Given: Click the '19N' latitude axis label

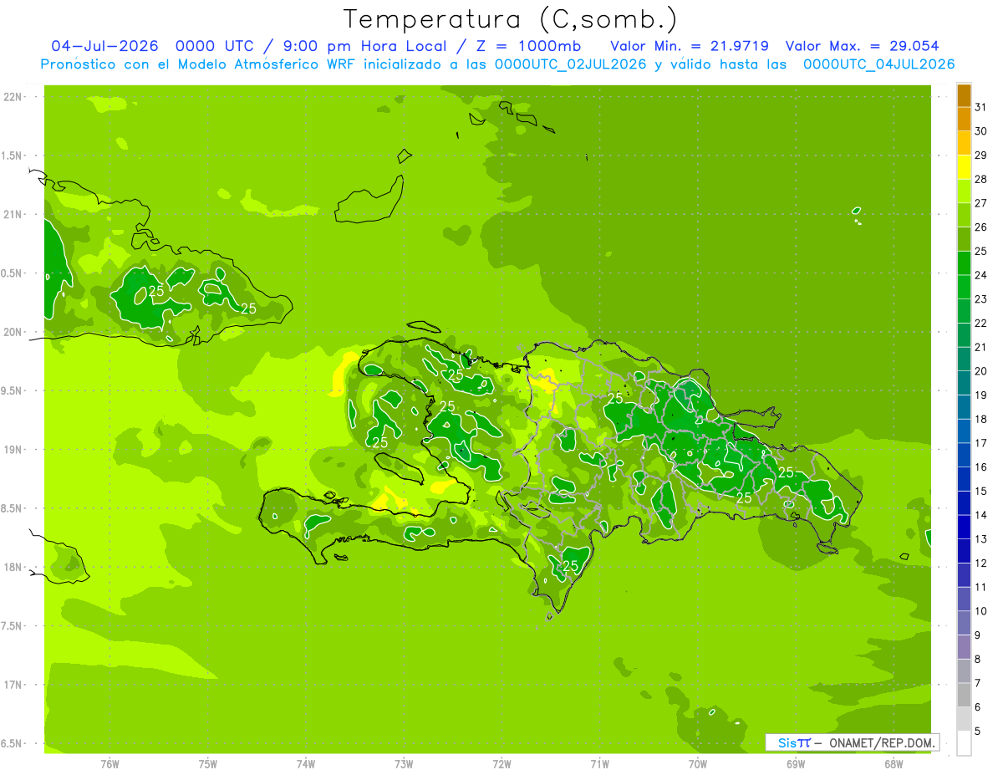Looking at the screenshot, I should coord(13,450).
